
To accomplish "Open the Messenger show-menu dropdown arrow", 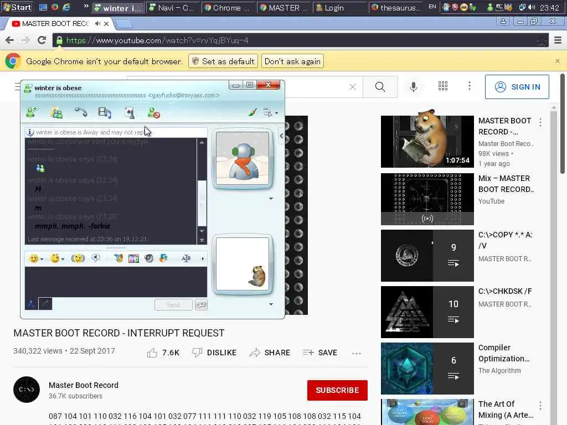I will coord(277,113).
